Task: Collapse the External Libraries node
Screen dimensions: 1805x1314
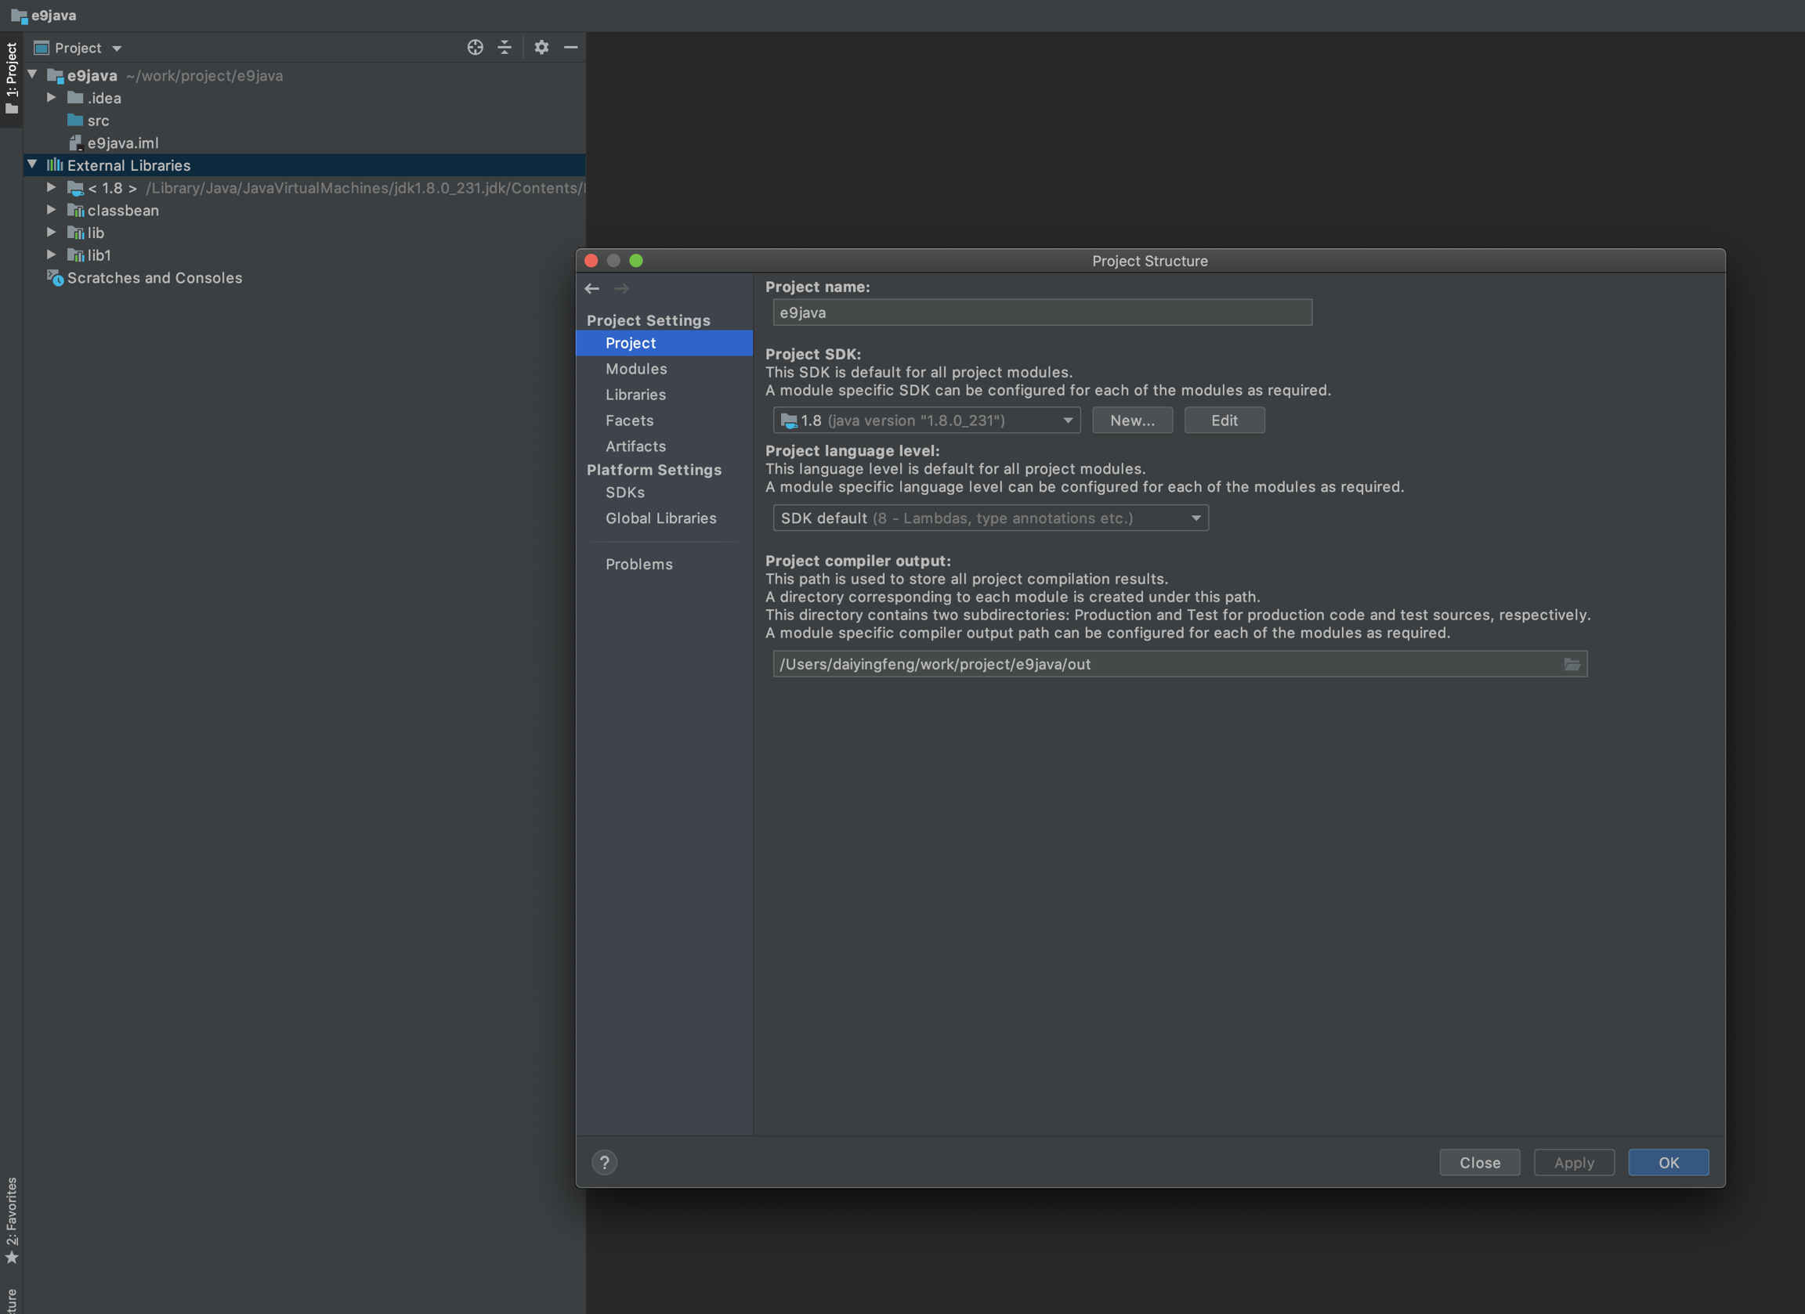Action: click(33, 164)
